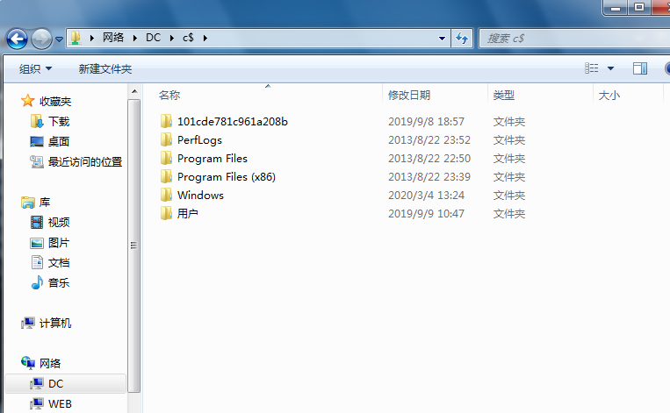Click the Back navigation arrow button
Image resolution: width=670 pixels, height=413 pixels.
point(17,39)
